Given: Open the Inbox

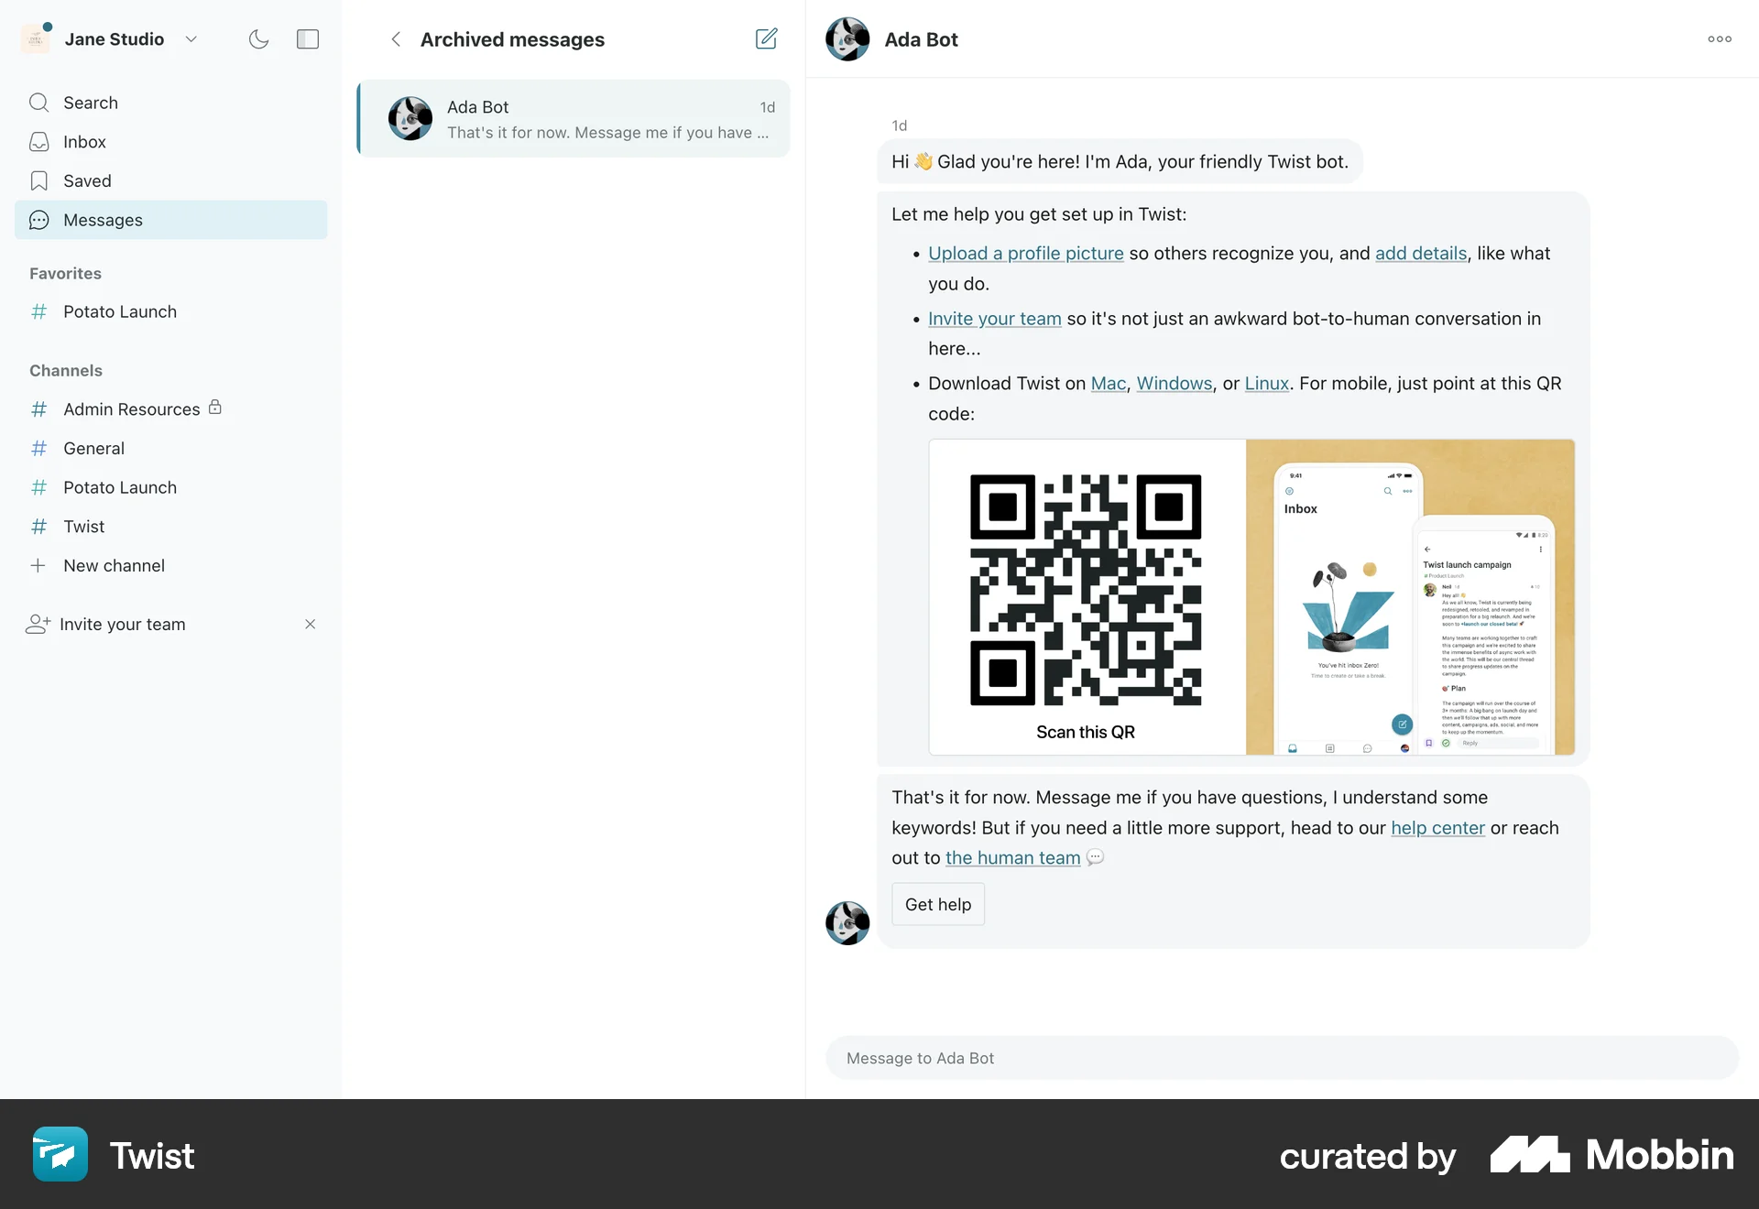Looking at the screenshot, I should [x=84, y=142].
